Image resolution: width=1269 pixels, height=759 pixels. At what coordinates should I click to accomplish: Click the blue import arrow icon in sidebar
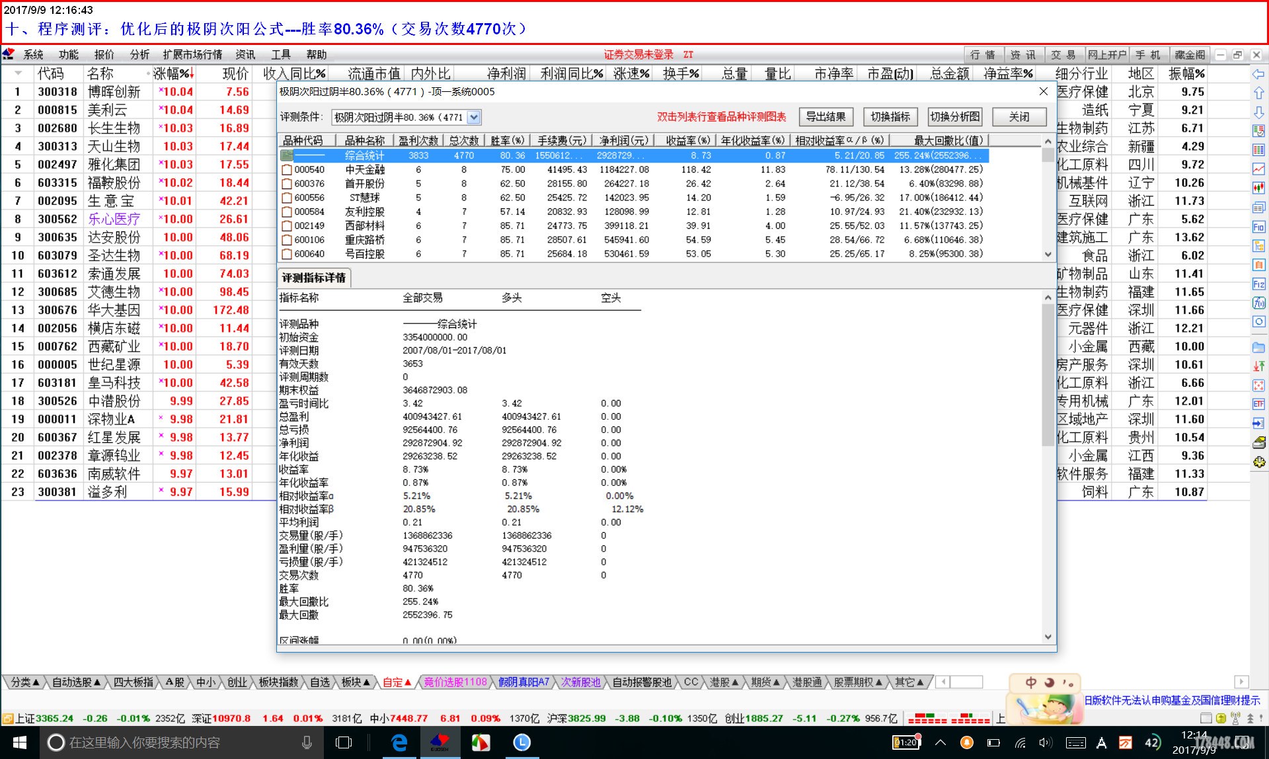click(1258, 422)
